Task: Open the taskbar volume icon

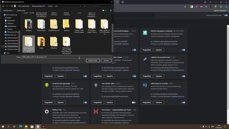Action: point(206,126)
